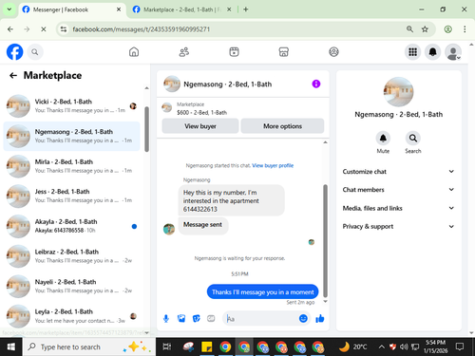Open the Chrome three-dot menu
Screen dimensions: 475x356
(465, 29)
